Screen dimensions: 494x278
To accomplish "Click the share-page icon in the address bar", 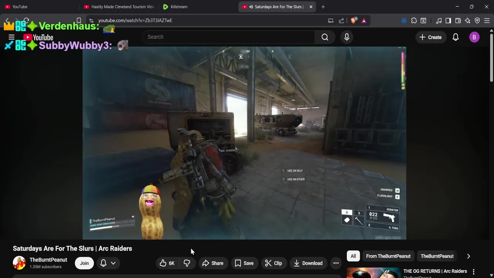I will 341,20.
